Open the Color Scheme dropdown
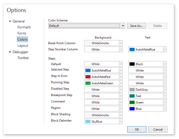The image size is (179, 139). tap(123, 26)
